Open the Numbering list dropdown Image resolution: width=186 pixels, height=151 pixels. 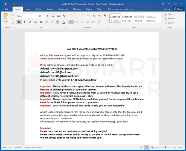click(x=80, y=16)
